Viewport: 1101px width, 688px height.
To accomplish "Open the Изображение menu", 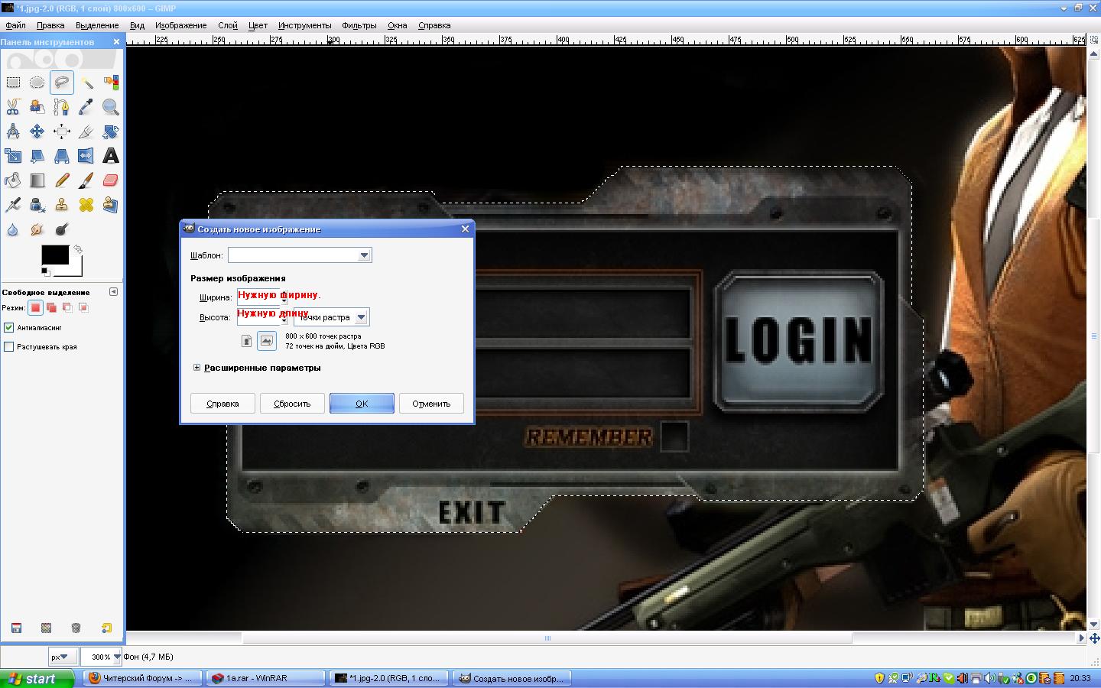I will coord(180,25).
